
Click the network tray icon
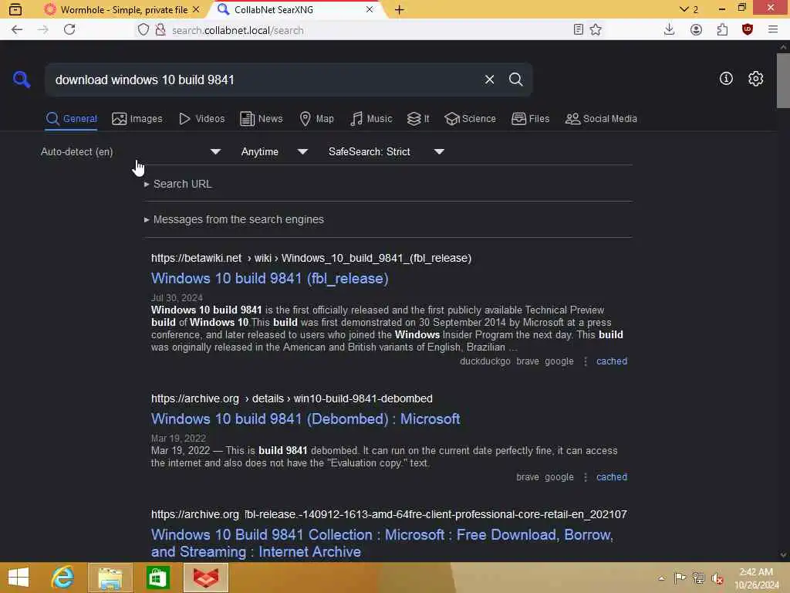[698, 578]
